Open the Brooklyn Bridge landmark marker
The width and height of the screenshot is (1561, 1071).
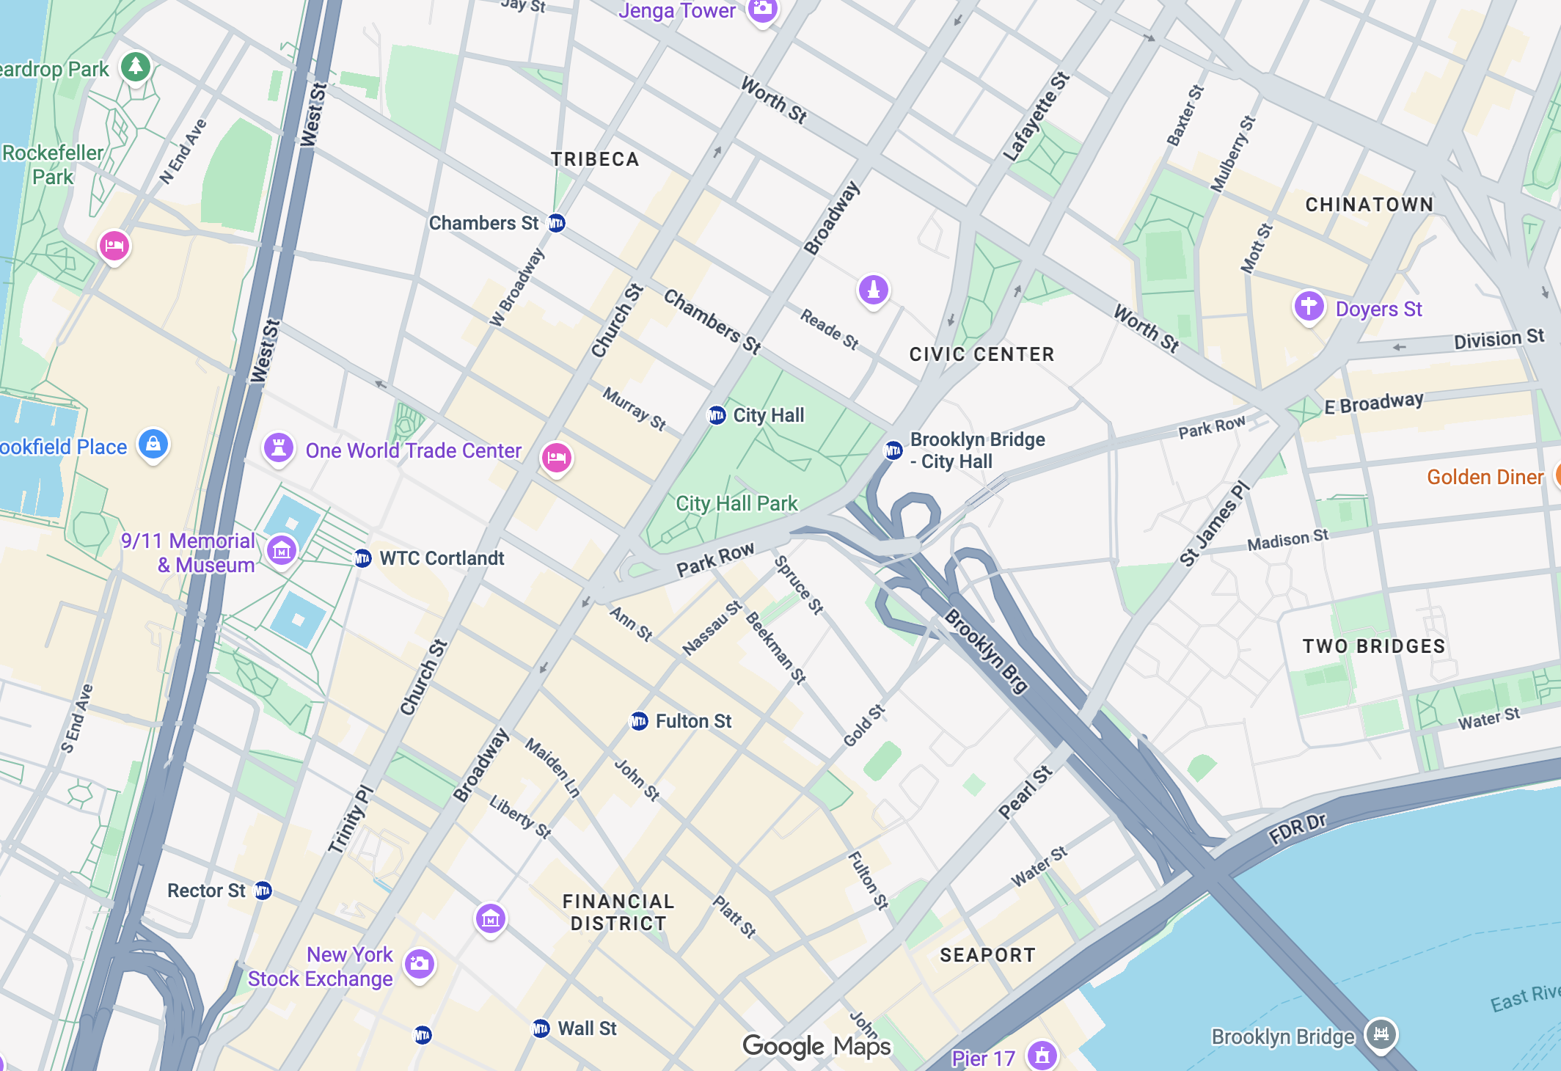pos(1381,1034)
